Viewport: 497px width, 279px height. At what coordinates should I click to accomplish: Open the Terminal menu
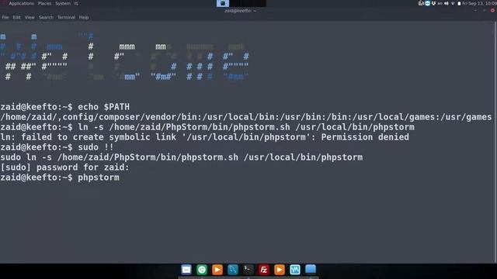point(66,17)
